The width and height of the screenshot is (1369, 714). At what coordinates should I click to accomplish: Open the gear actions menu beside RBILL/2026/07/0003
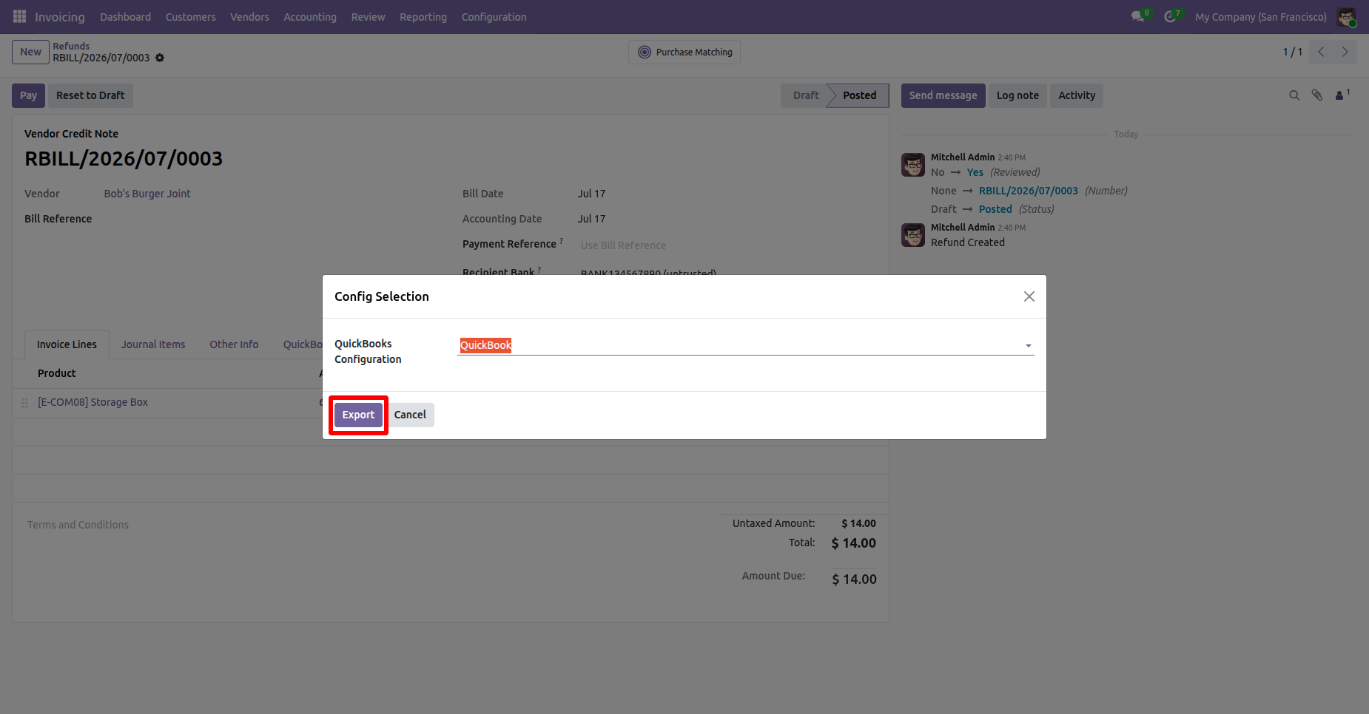(x=160, y=58)
